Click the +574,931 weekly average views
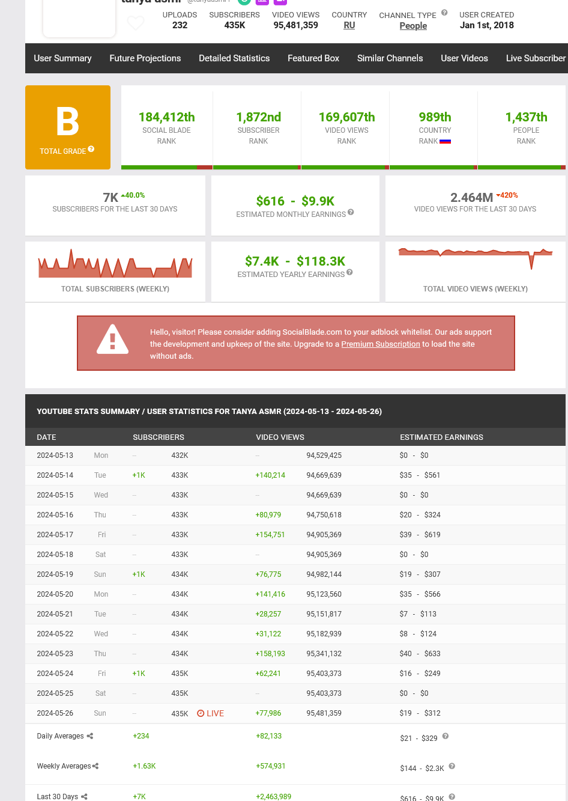This screenshot has width=568, height=801. (271, 766)
